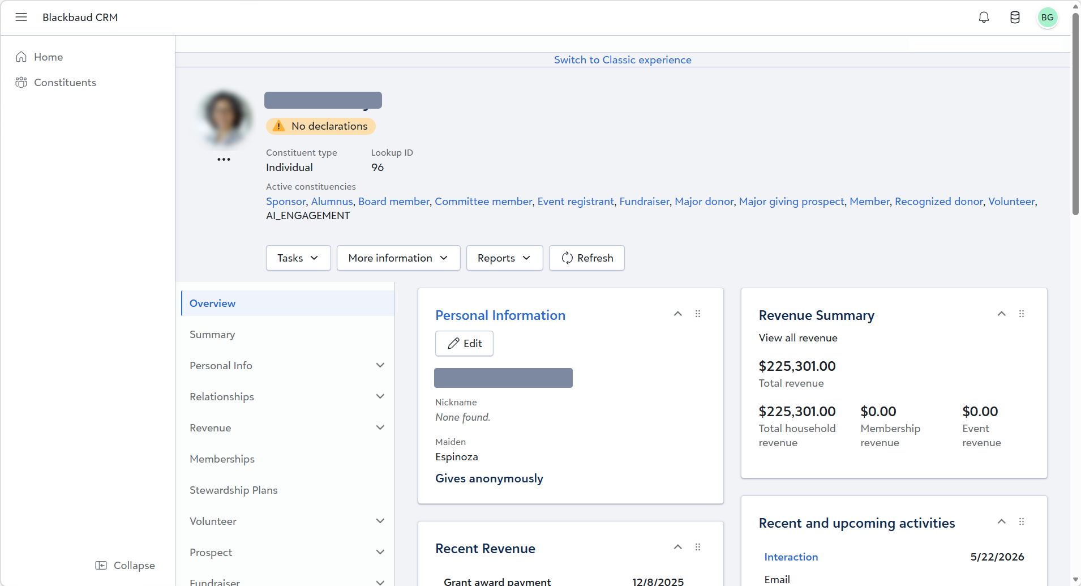Expand the Volunteer section chevron
1081x586 pixels.
coord(380,521)
